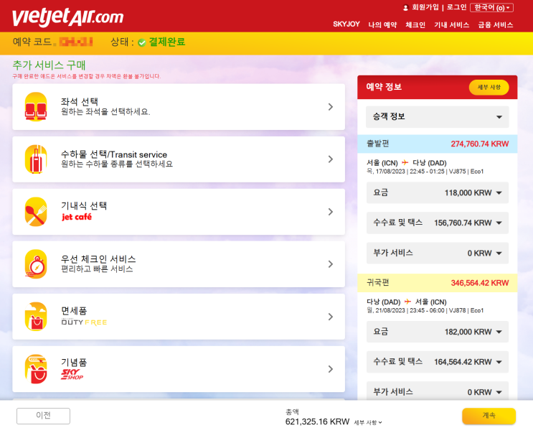Screen dimensions: 533x433
Task: Select 수하물 선택/Transit service title text
Action: [x=114, y=154]
